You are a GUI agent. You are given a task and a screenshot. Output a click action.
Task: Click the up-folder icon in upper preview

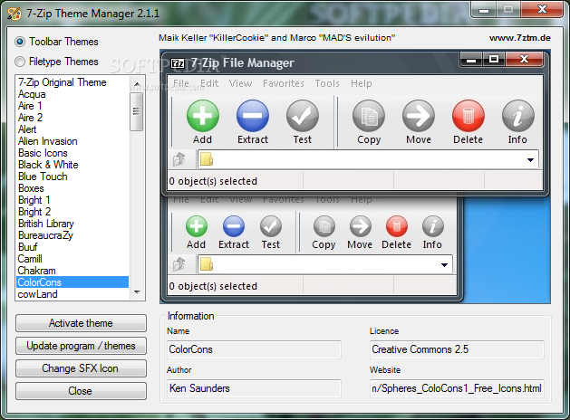pos(179,159)
